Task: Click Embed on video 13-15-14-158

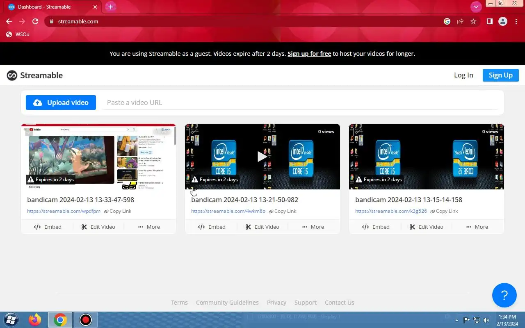Action: 376,227
